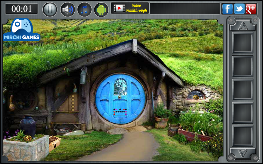Open the Video Walkthrough
263x164 pixels.
pos(130,8)
